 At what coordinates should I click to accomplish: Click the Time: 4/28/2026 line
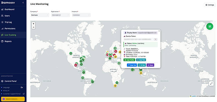135,57
